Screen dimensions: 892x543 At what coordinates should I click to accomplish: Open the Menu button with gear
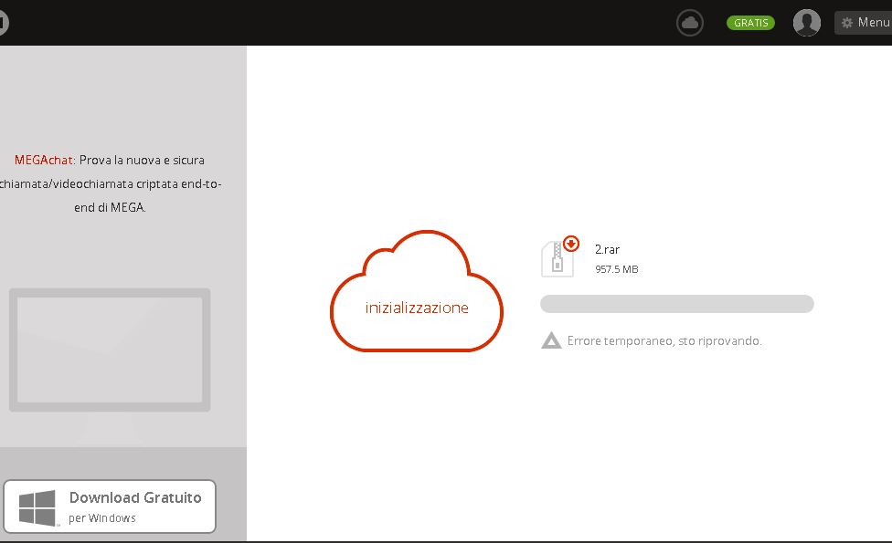864,23
